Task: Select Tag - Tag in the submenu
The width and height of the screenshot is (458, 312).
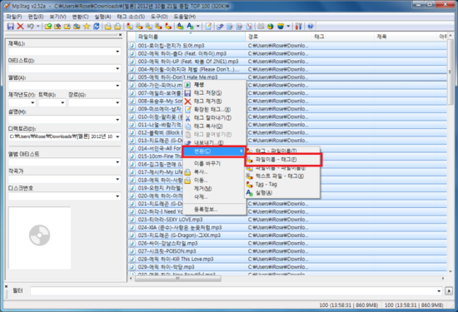Action: (x=282, y=184)
